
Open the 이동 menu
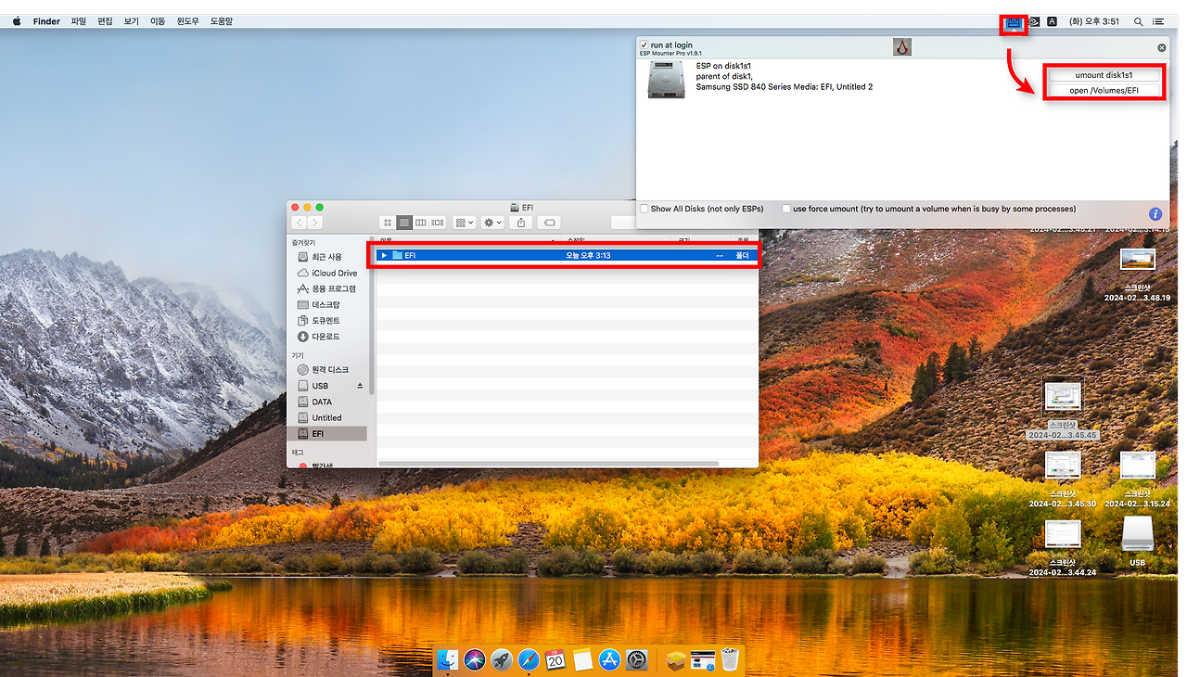[x=158, y=21]
